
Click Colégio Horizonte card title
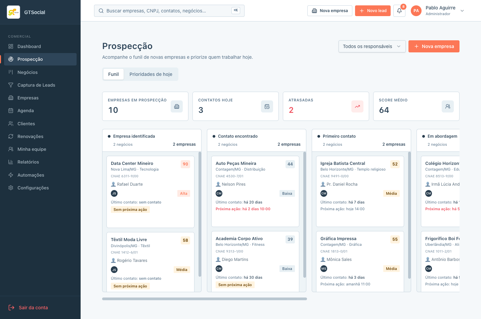[x=442, y=164]
